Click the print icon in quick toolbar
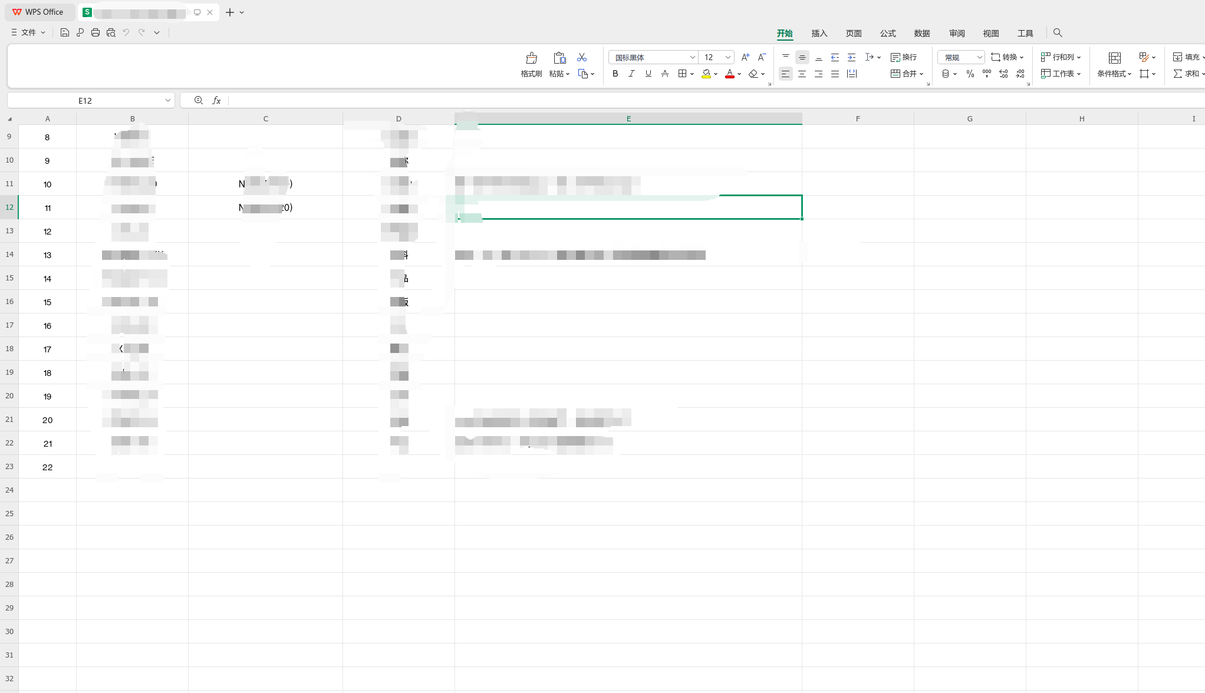 click(x=96, y=32)
